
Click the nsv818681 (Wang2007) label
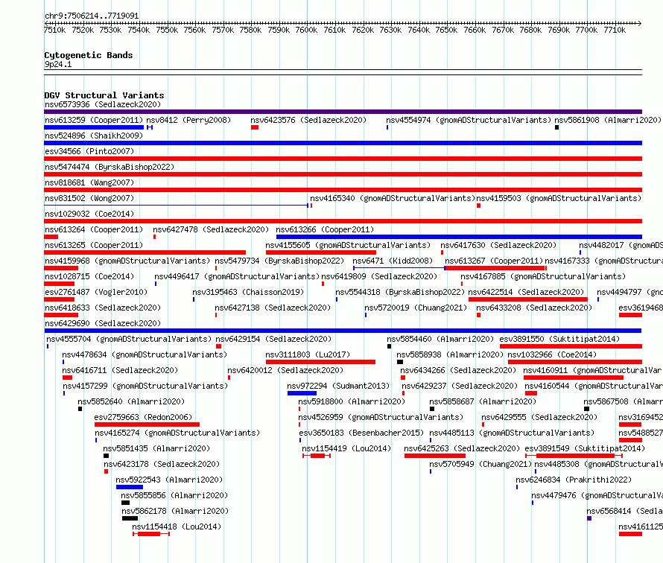(x=89, y=182)
